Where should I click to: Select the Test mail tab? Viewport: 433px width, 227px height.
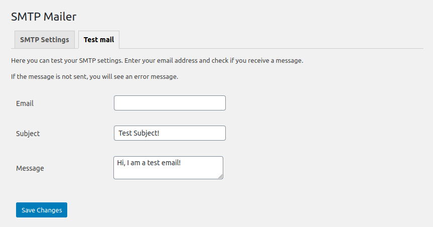pos(99,40)
